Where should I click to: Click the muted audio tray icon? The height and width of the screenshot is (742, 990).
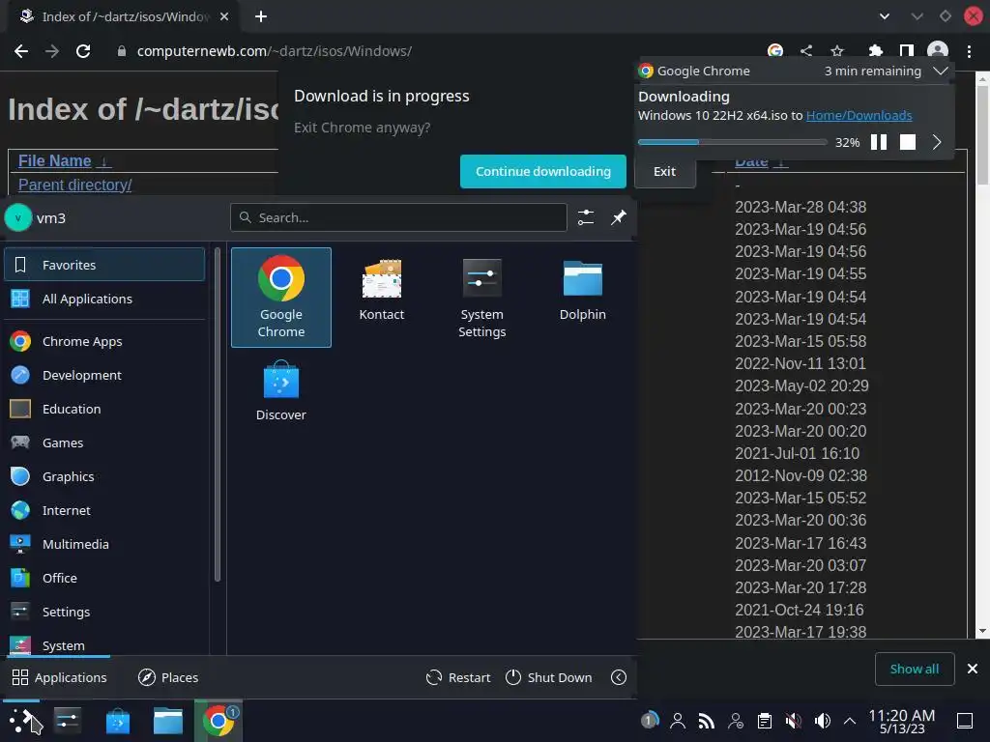click(x=793, y=721)
